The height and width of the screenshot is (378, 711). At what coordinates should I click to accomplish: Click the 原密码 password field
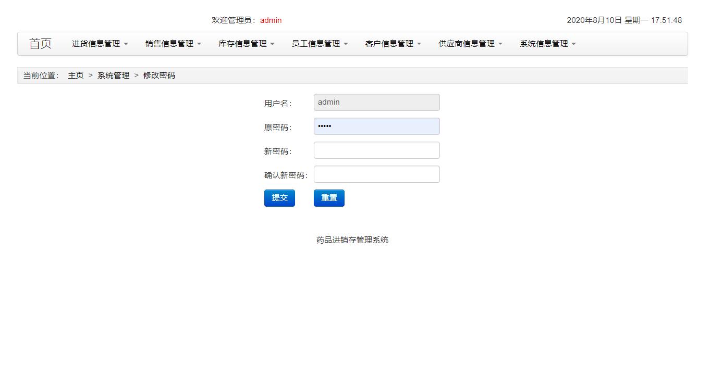[x=376, y=126]
